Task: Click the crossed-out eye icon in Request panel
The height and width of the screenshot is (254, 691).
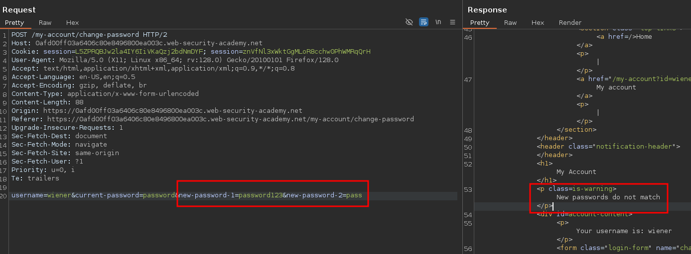Action: tap(409, 22)
